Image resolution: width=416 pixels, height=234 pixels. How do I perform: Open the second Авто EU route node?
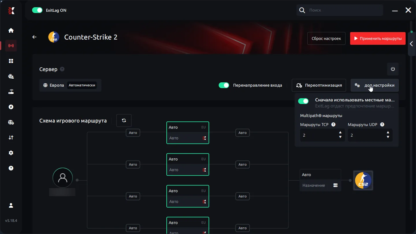188,164
